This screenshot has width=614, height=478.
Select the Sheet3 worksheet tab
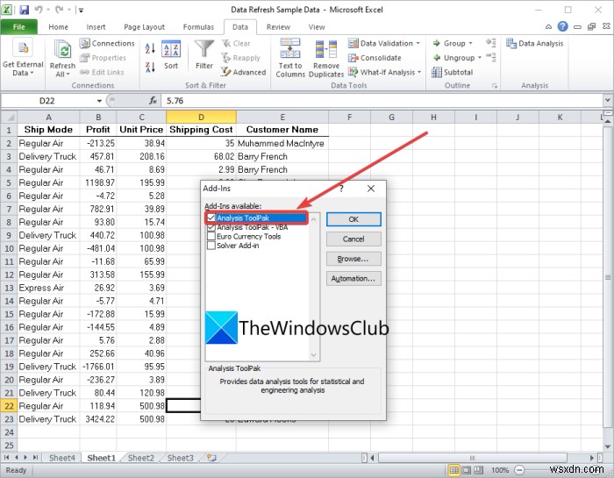180,458
